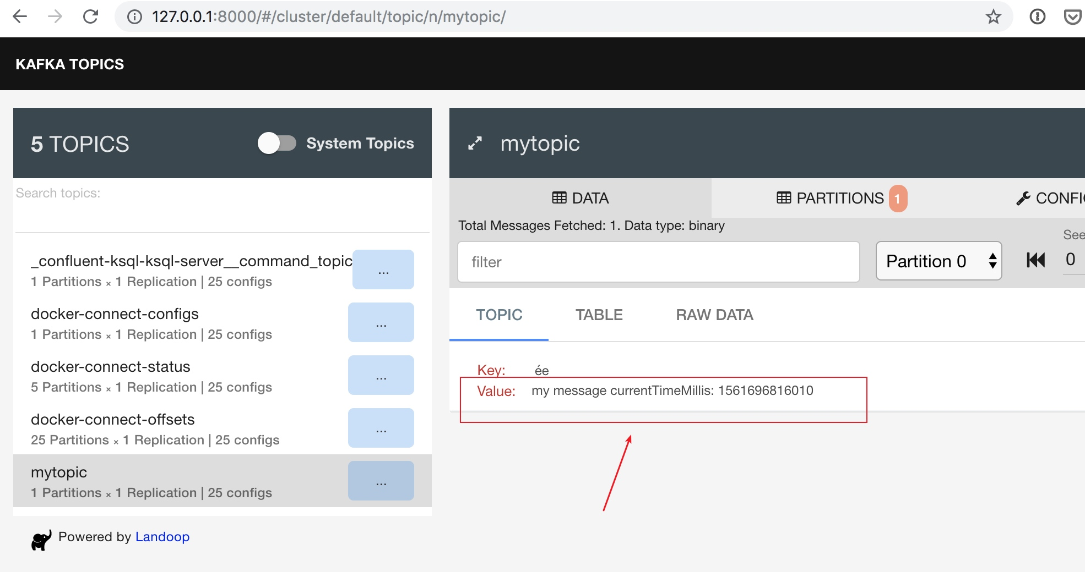Open the more button for docker-connect-status
This screenshot has height=572, width=1085.
click(x=381, y=375)
